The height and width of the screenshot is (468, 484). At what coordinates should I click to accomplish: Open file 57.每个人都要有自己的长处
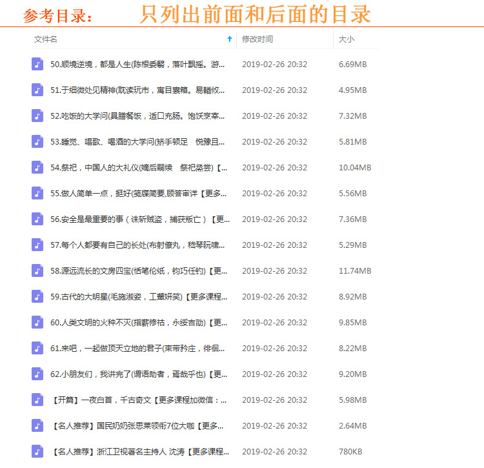click(138, 245)
